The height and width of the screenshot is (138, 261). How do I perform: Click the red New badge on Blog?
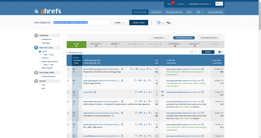173,2
